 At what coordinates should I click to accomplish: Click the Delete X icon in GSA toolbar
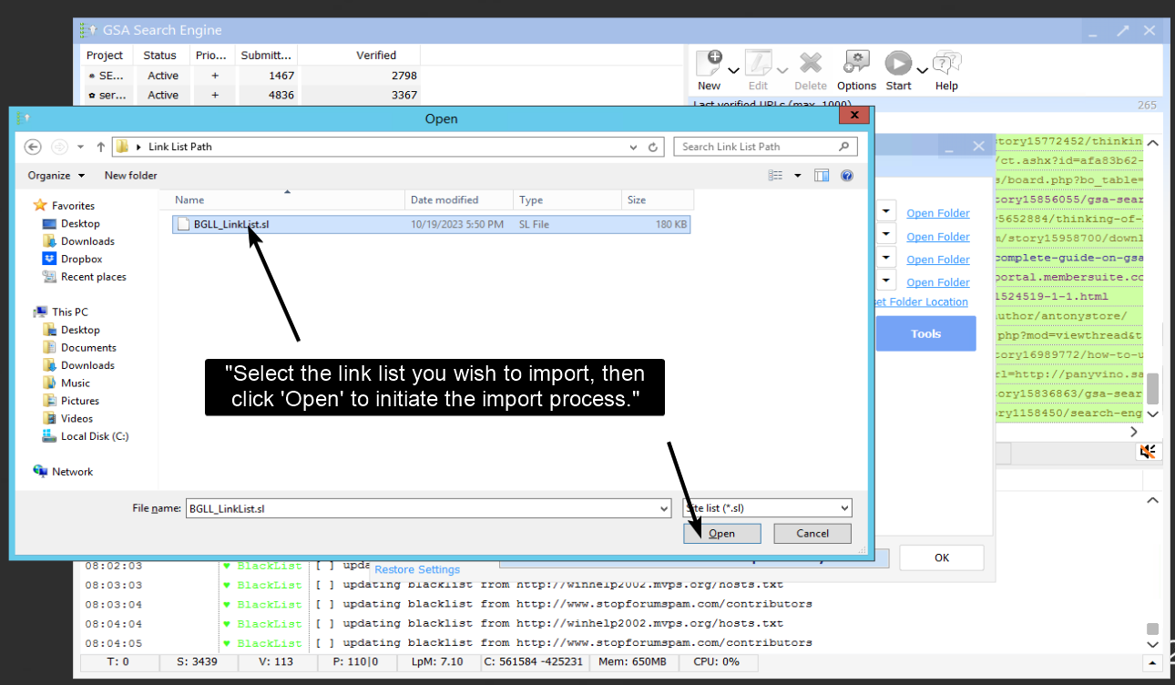(x=811, y=63)
